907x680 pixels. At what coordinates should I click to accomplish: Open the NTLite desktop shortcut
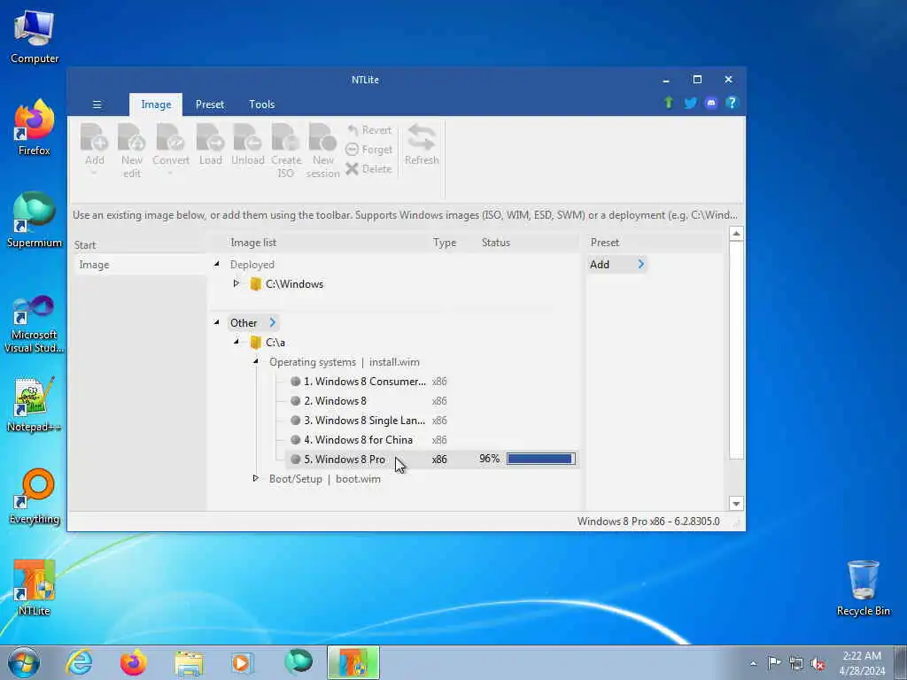pyautogui.click(x=35, y=588)
